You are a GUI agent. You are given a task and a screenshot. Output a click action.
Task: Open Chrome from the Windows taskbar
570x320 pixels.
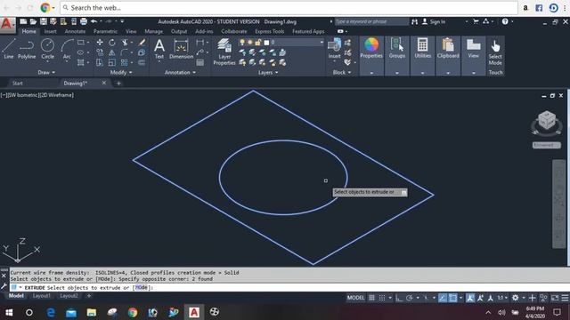133,312
